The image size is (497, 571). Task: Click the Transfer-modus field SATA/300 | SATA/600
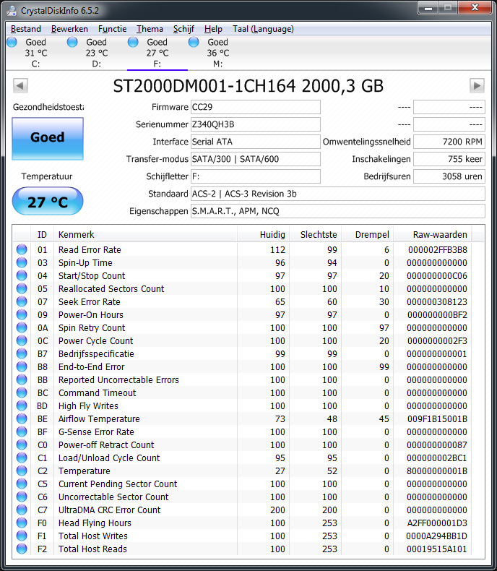click(256, 159)
